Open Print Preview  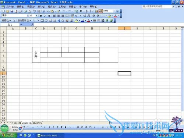coord(29,11)
